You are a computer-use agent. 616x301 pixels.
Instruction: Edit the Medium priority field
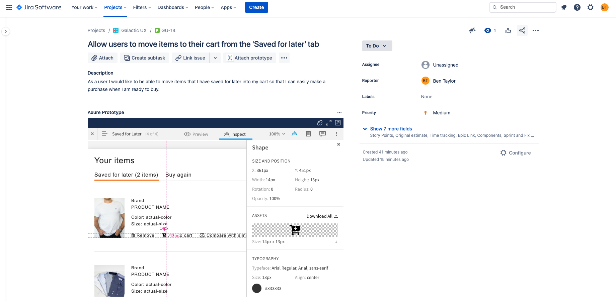[437, 113]
